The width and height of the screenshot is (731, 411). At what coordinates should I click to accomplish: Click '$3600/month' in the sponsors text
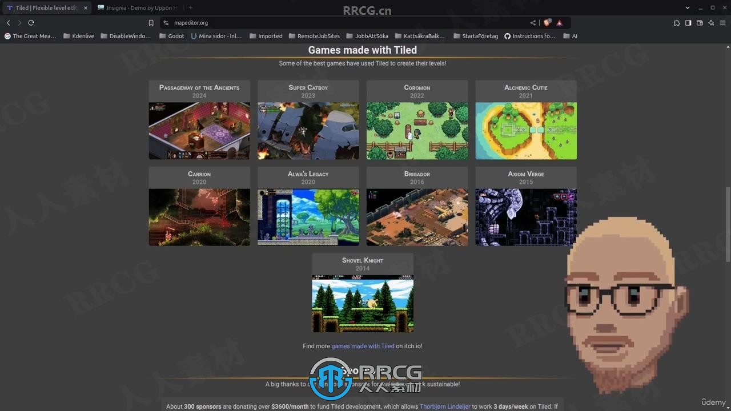click(290, 406)
